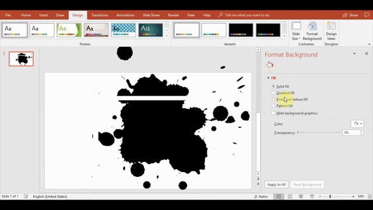Click Reset Background button
This screenshot has width=373, height=210.
coord(307,184)
